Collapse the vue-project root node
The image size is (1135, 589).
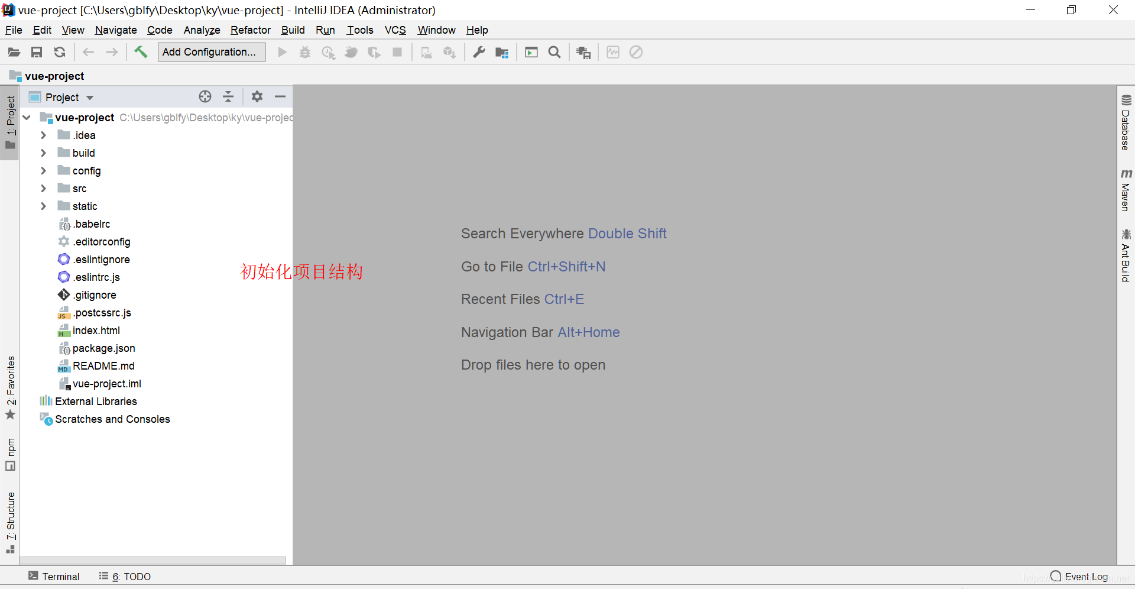[x=27, y=118]
